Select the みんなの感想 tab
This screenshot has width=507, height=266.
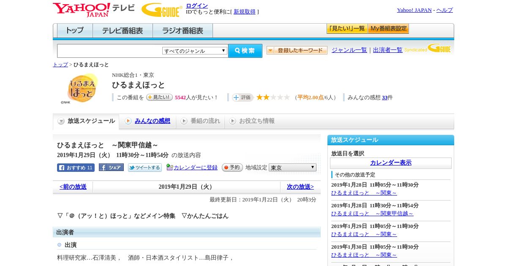148,121
